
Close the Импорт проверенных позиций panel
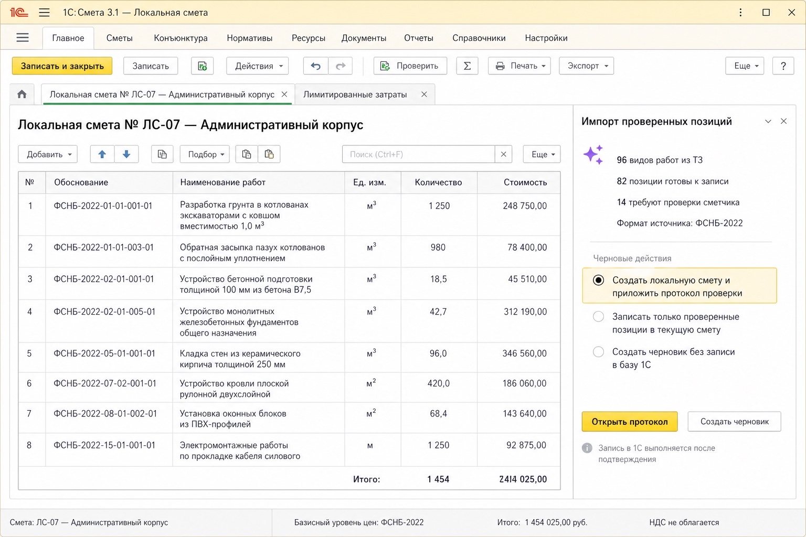click(783, 121)
